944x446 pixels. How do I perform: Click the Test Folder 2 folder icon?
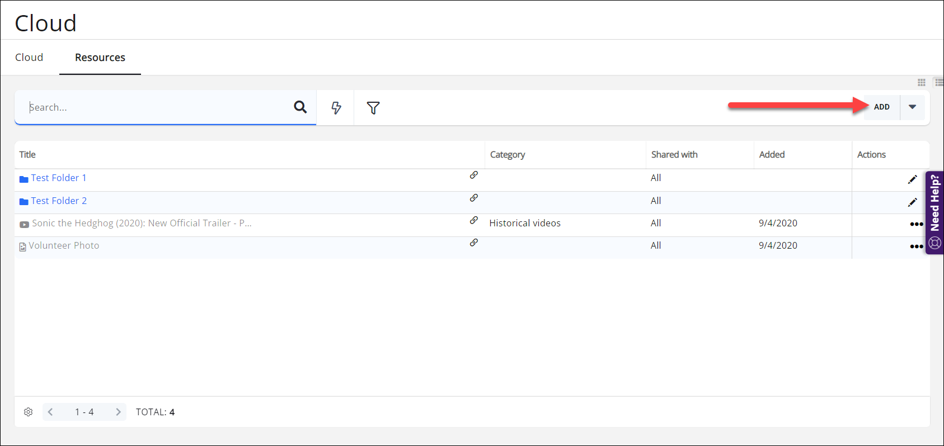coord(24,202)
